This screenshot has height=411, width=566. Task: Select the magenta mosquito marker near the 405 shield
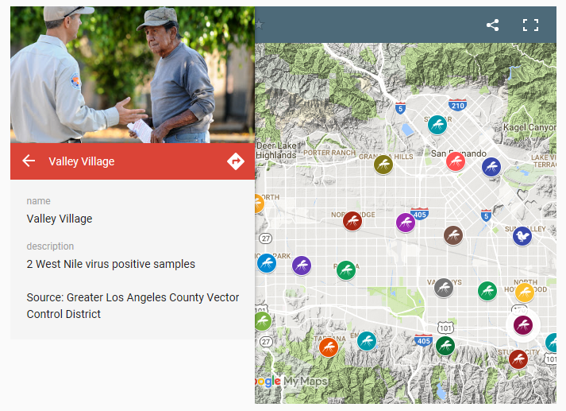coord(406,223)
